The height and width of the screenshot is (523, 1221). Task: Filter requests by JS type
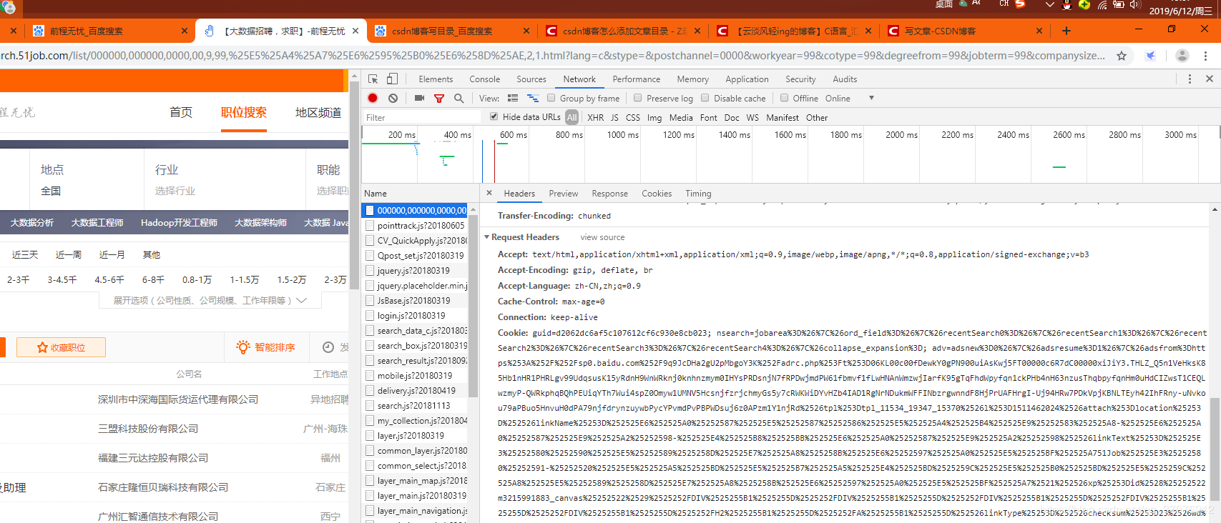[614, 118]
